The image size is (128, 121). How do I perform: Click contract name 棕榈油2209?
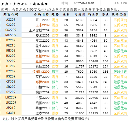point(41,72)
